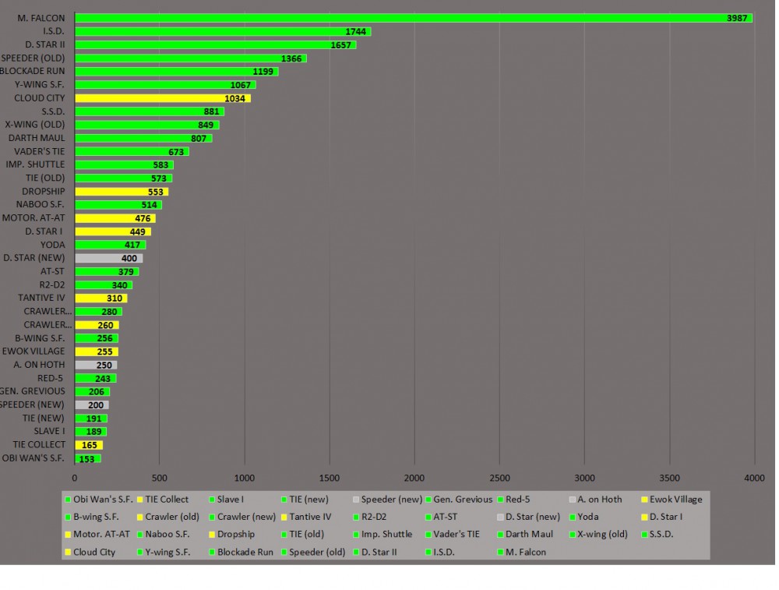Image resolution: width=779 pixels, height=590 pixels.
Task: Click the yellow Dropship bar 553
Action: 122,192
